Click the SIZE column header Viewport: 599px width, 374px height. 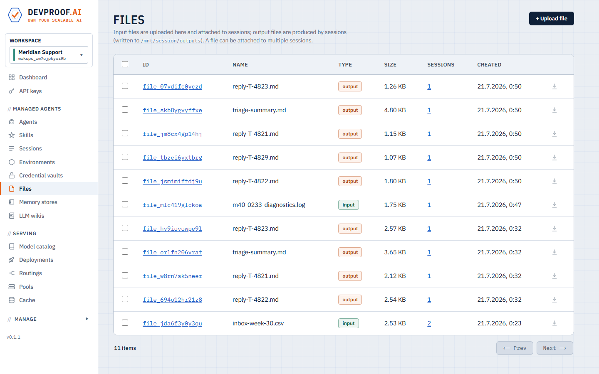390,65
